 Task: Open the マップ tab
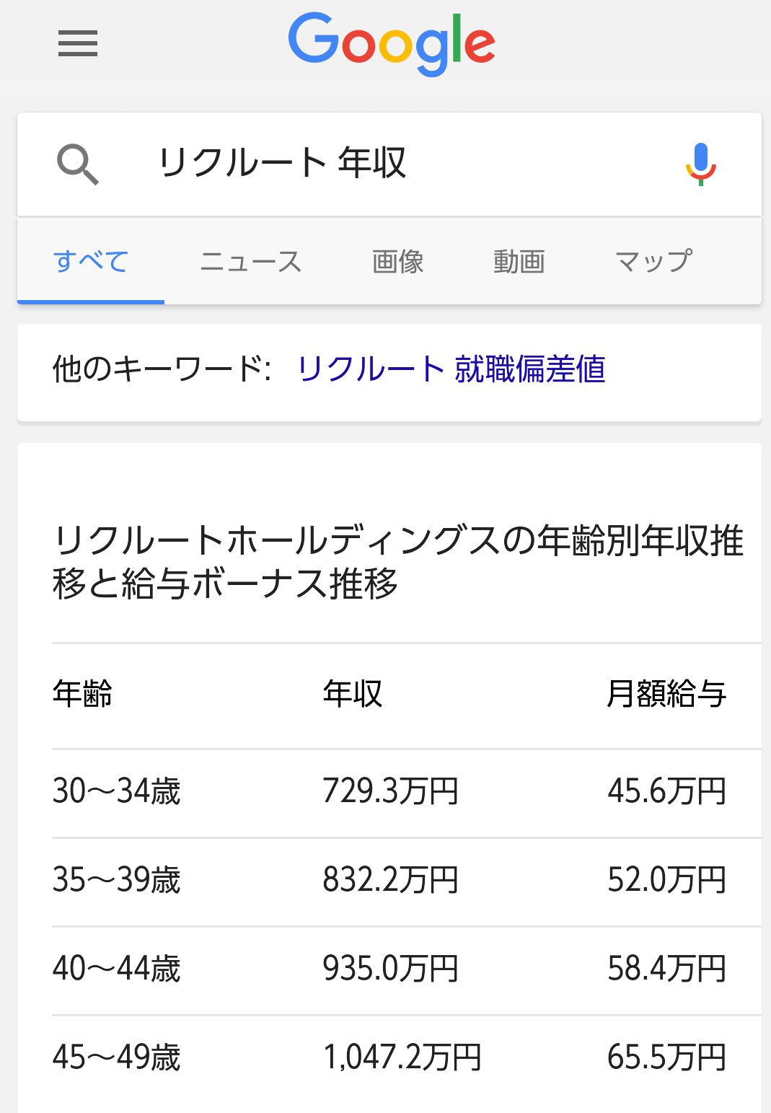point(654,261)
